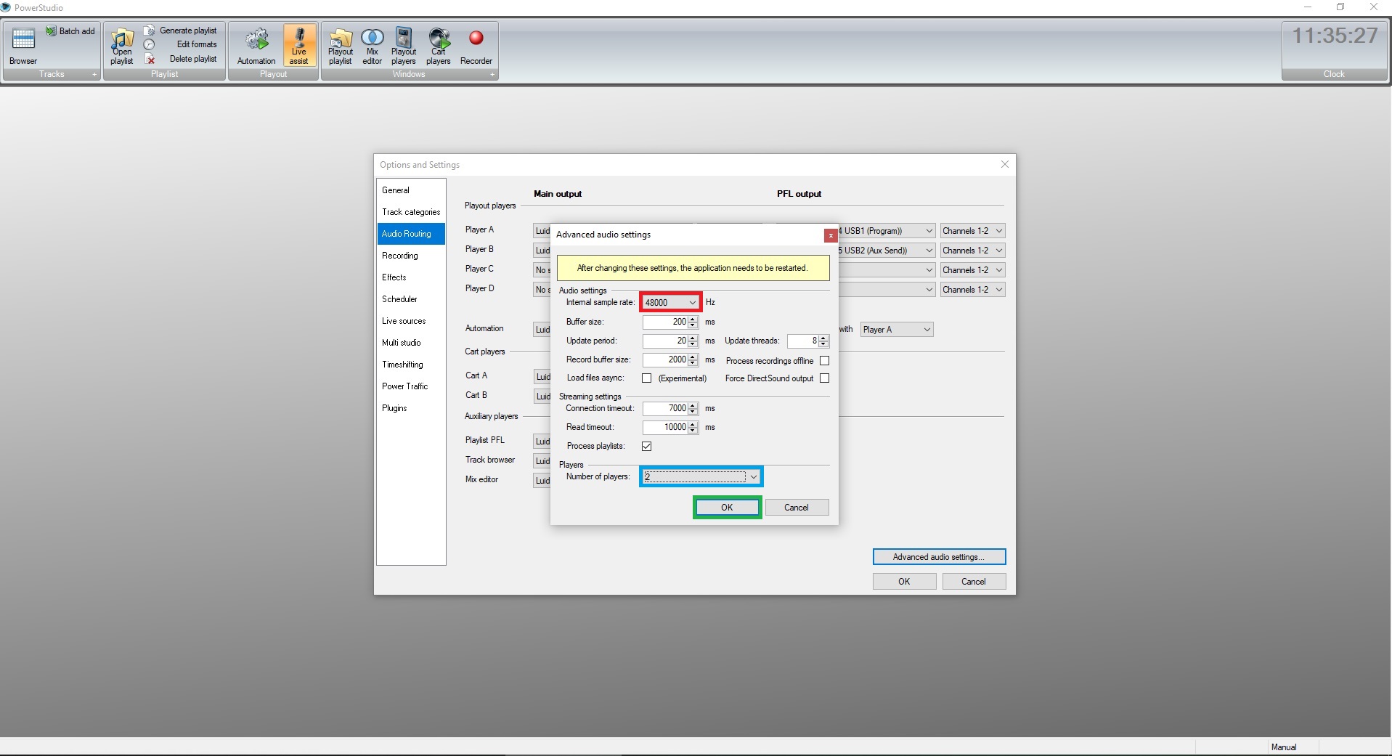Click the Advanced audio settings... button
The height and width of the screenshot is (756, 1392).
938,557
